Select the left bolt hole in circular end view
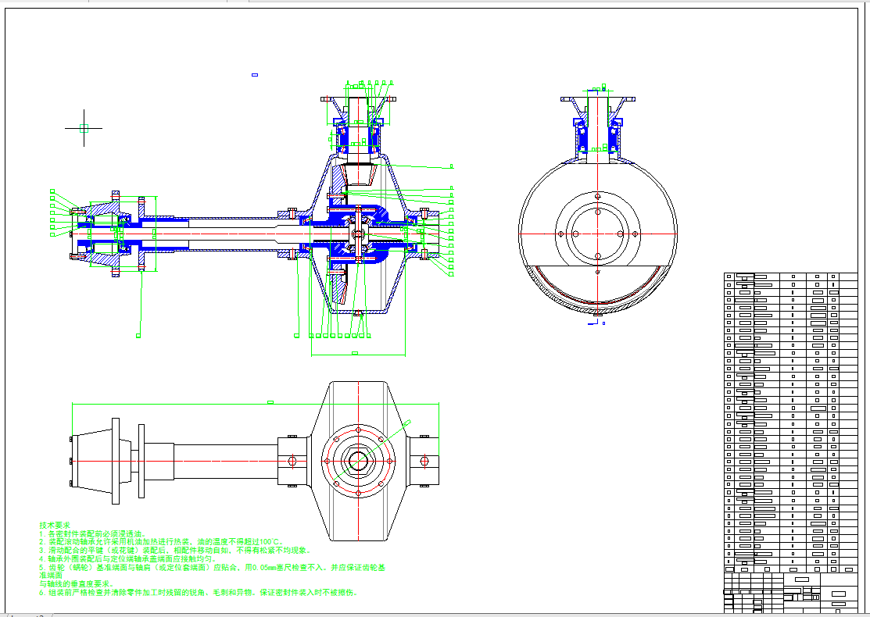 click(x=561, y=234)
